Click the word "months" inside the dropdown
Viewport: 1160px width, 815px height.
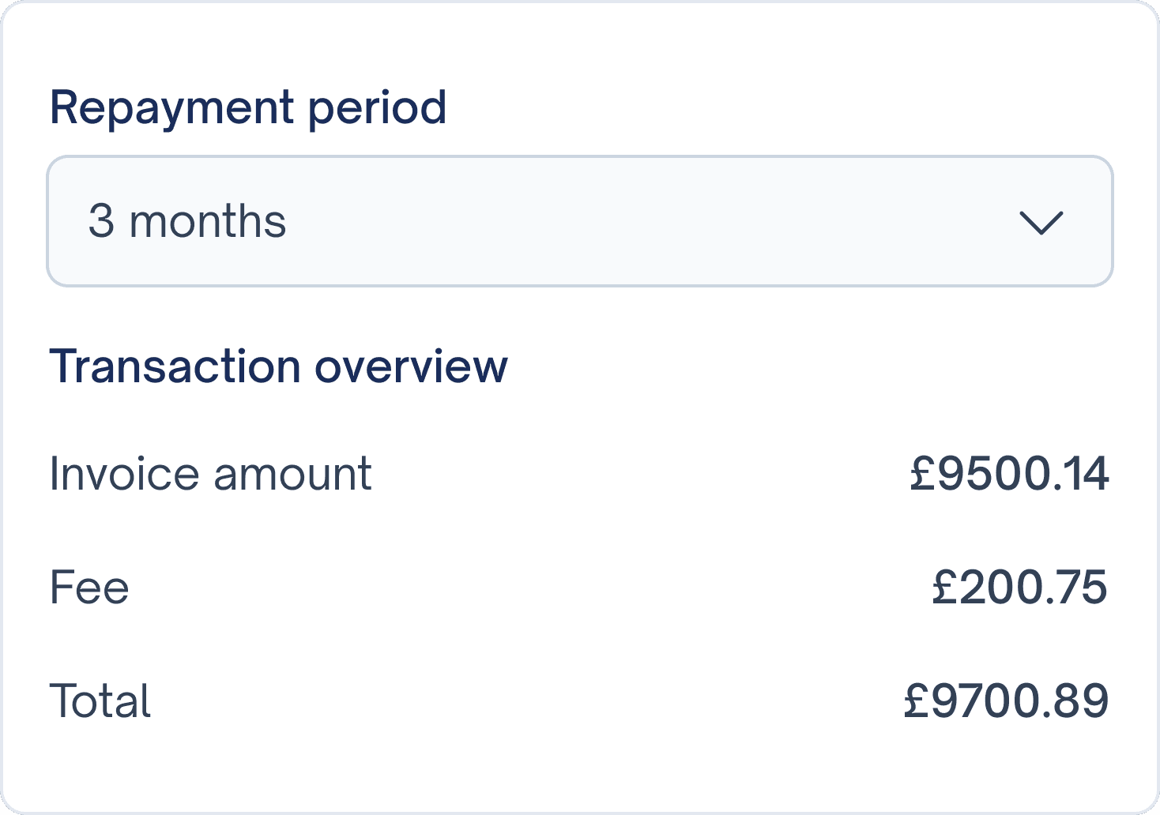208,221
